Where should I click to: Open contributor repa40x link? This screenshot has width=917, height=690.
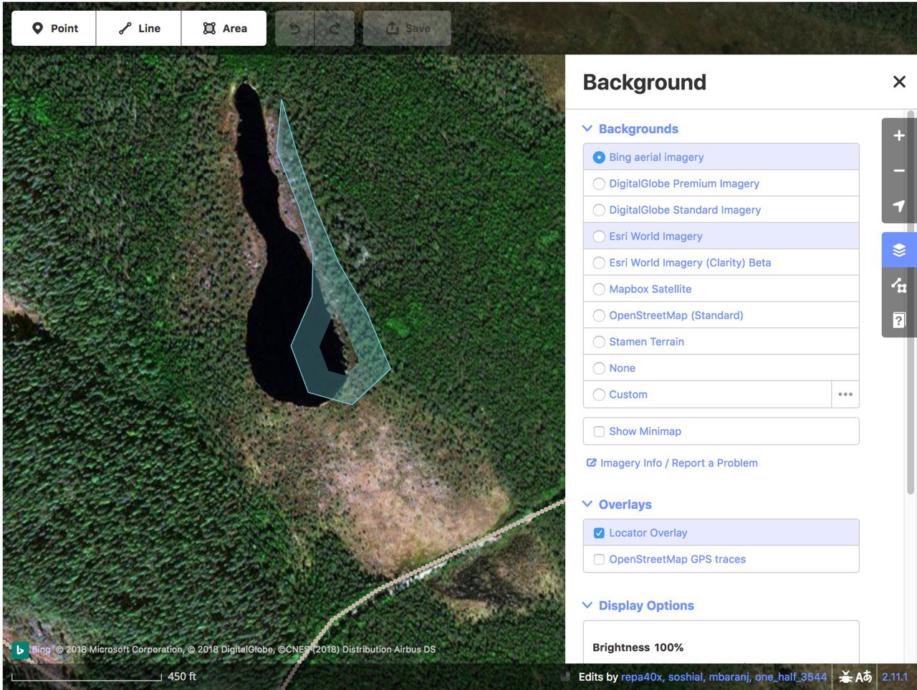(x=641, y=676)
